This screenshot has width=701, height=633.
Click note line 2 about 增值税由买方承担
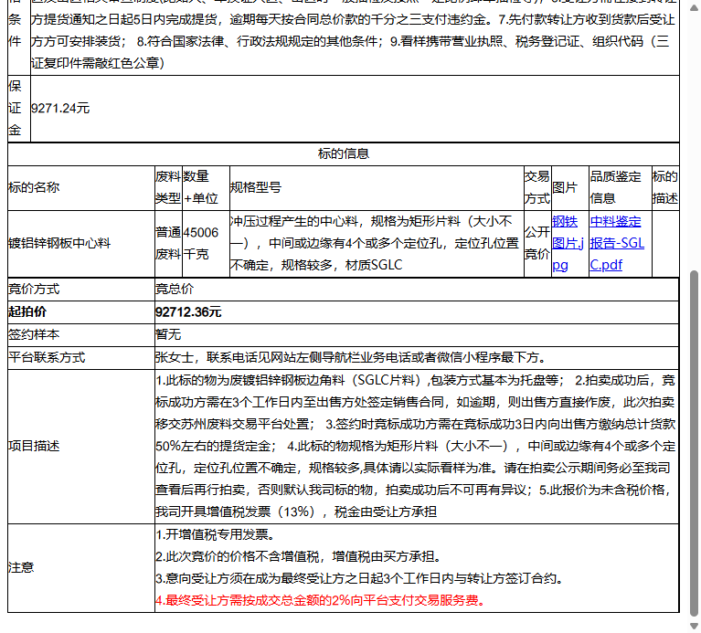coord(300,556)
